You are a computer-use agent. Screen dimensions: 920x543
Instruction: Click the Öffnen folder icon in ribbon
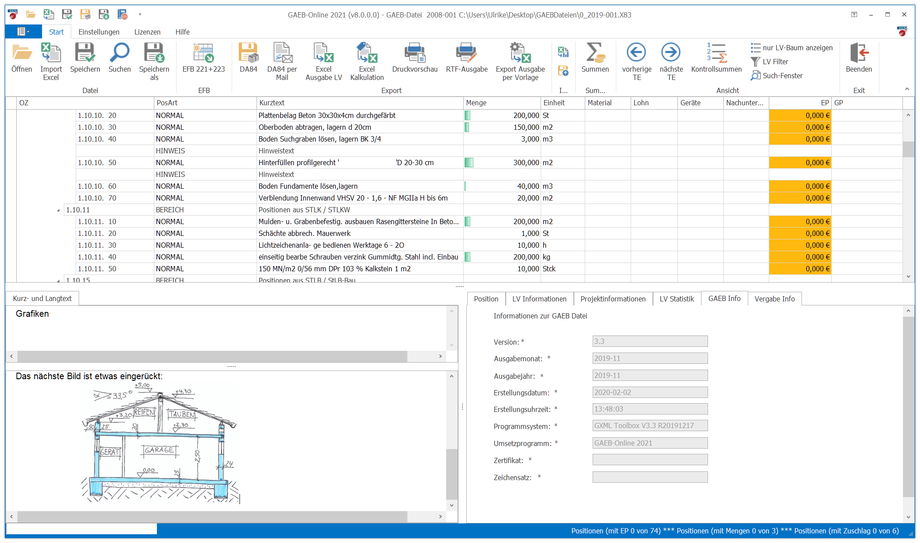[x=21, y=53]
